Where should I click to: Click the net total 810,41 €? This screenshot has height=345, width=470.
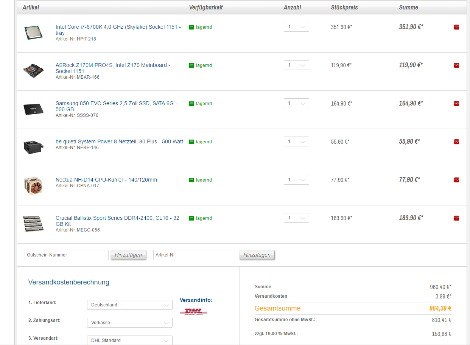tap(442, 320)
